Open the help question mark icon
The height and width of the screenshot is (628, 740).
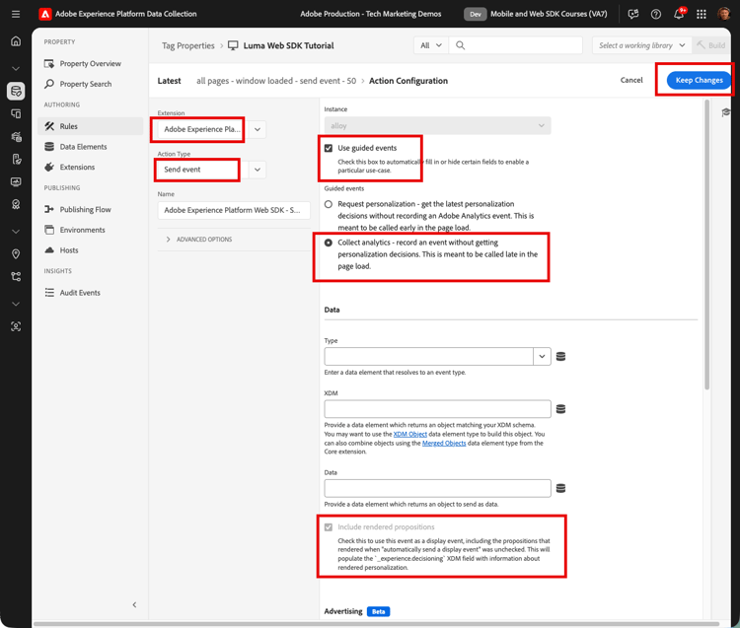(655, 14)
